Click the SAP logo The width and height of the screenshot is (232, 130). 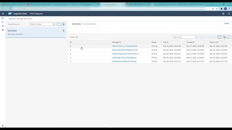point(10,14)
